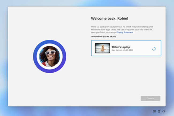Click the dog in the laptop preview
Viewport: 174px width, 116px height.
[103, 48]
